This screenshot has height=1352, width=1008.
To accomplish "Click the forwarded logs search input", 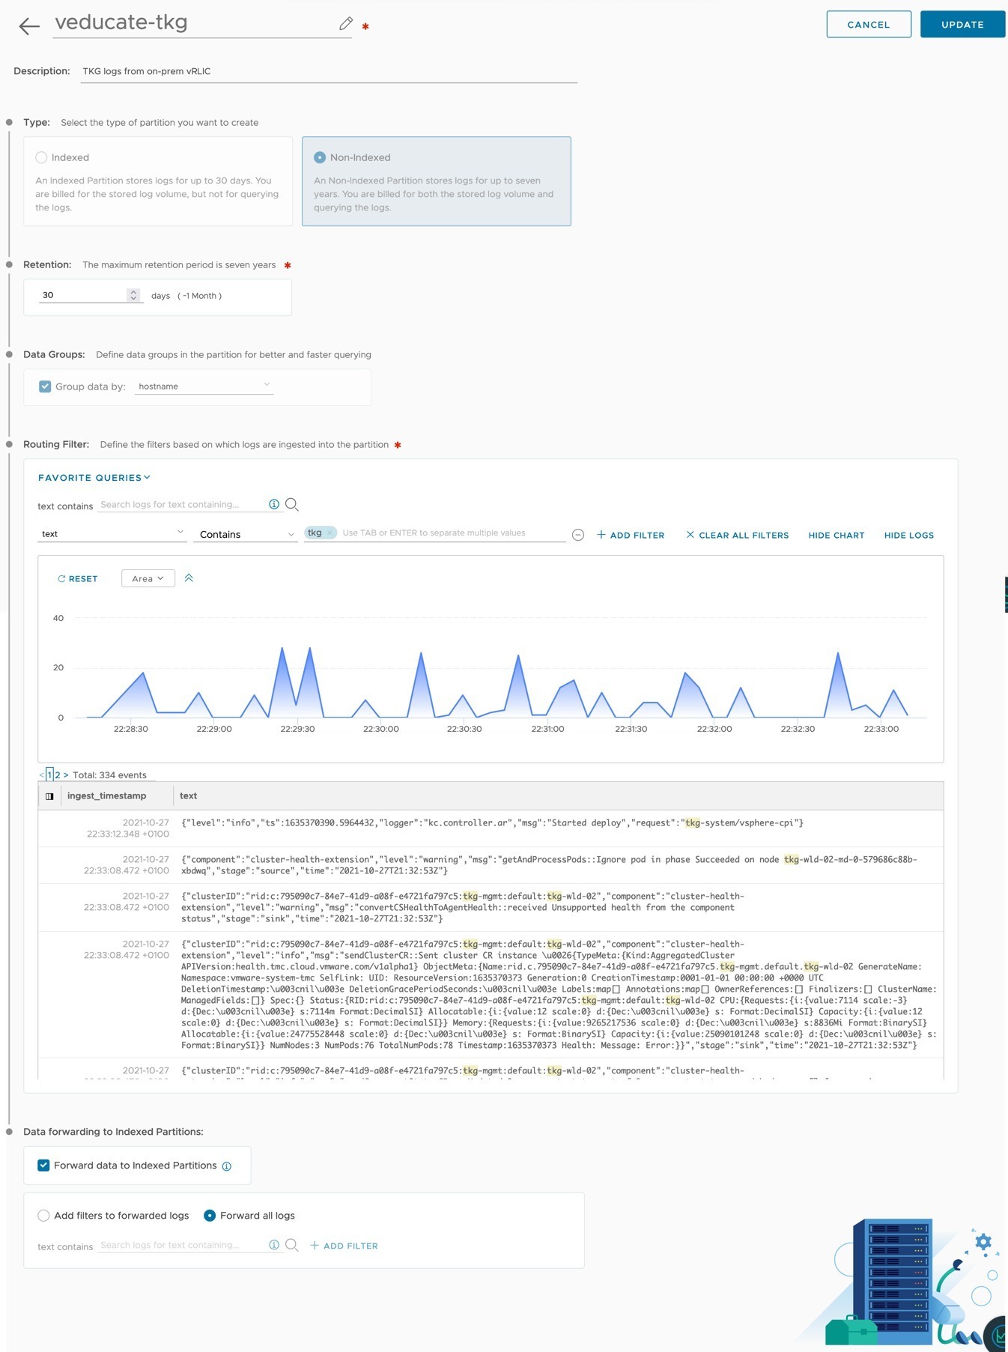I will click(182, 1245).
